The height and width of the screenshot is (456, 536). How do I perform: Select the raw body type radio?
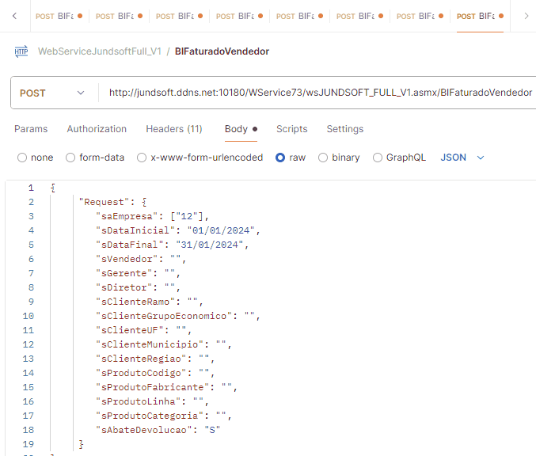(280, 158)
